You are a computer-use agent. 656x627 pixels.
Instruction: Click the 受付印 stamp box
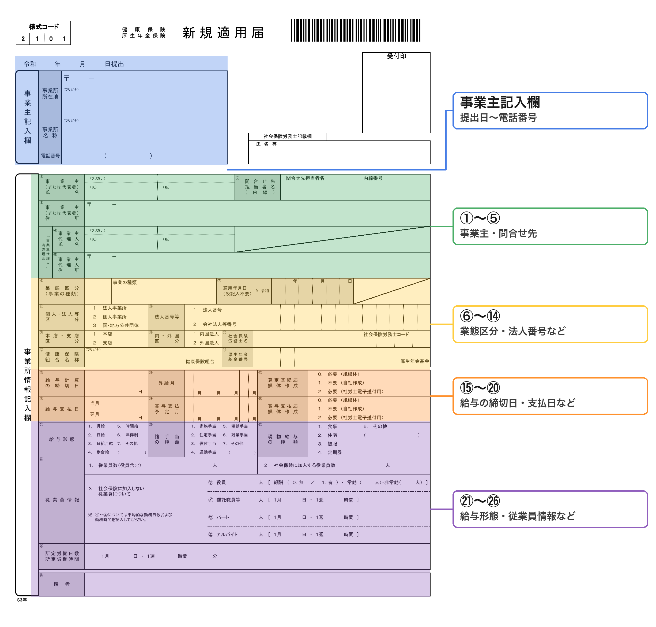pyautogui.click(x=396, y=92)
